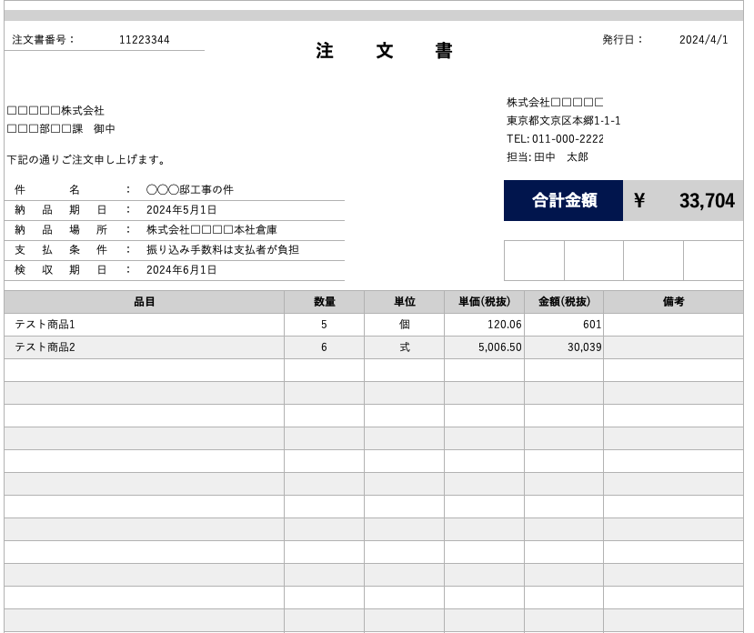This screenshot has height=633, width=754.
Task: Click the 納品場所 value "株式会社□□□□□本社倉庫"
Action: click(206, 229)
